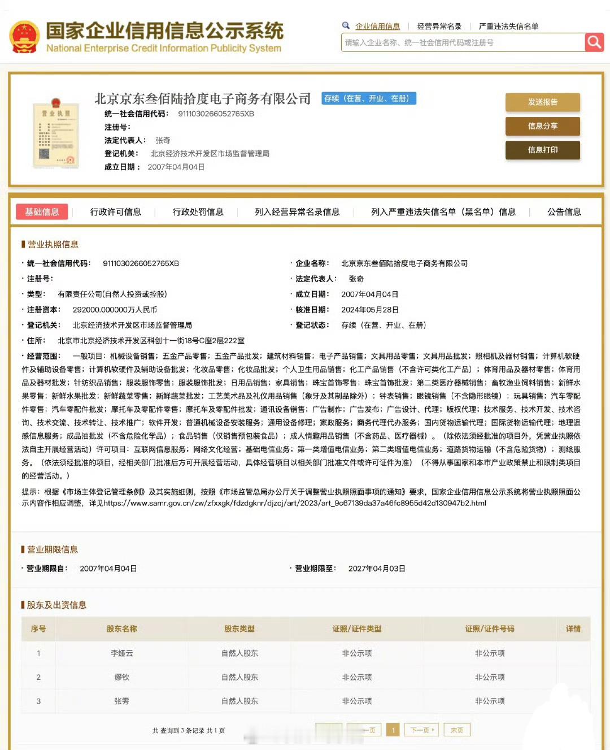Click the national emblem logo

[24, 37]
